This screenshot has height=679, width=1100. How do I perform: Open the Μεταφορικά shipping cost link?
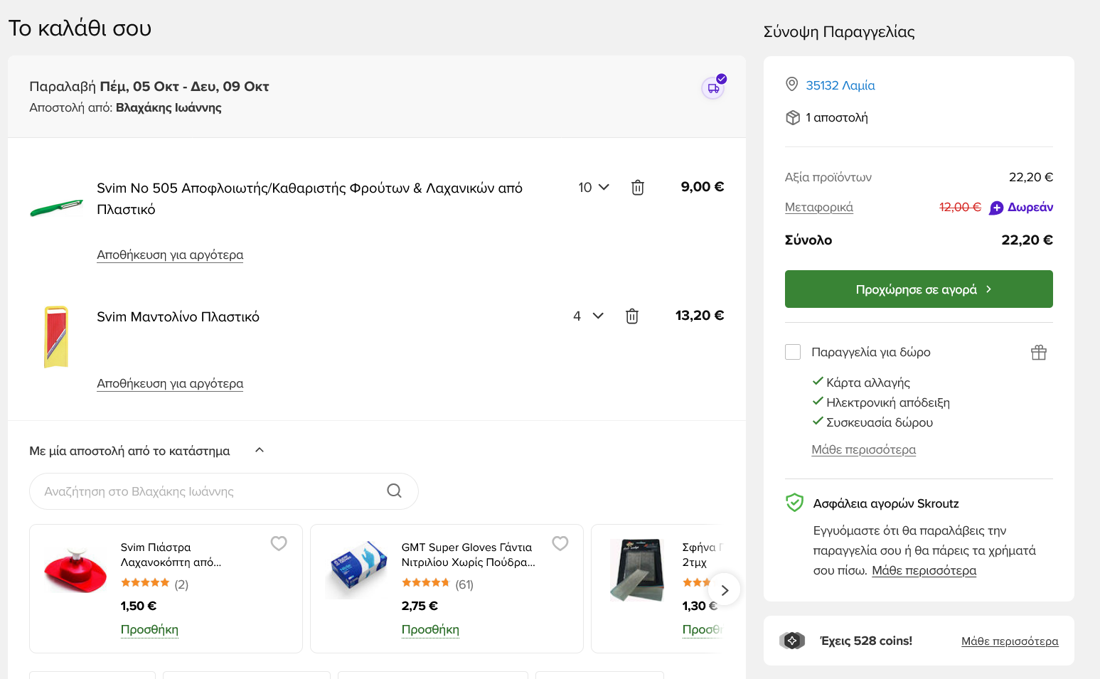pos(819,207)
